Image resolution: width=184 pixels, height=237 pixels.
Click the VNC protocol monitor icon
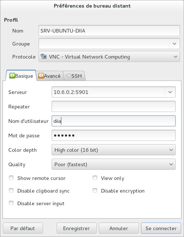click(x=44, y=56)
